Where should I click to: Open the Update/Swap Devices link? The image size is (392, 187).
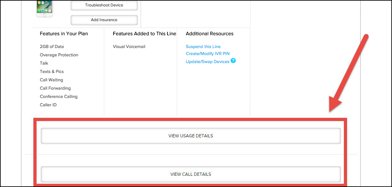pyautogui.click(x=208, y=61)
